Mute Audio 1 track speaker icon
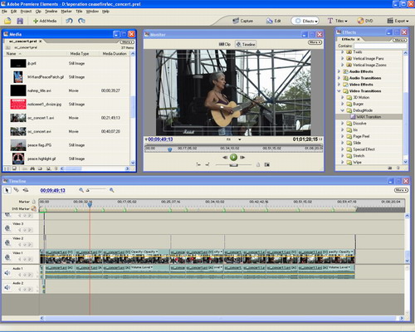 [7, 273]
